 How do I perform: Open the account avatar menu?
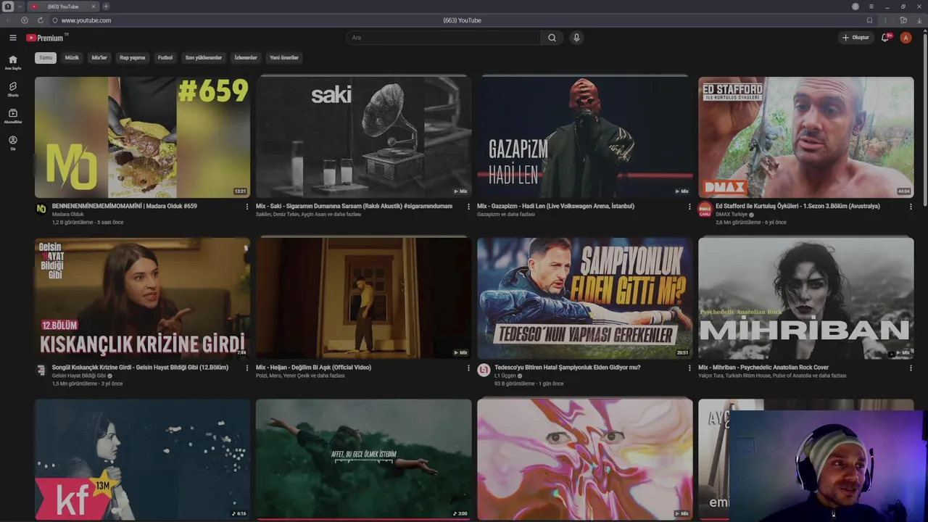tap(906, 38)
